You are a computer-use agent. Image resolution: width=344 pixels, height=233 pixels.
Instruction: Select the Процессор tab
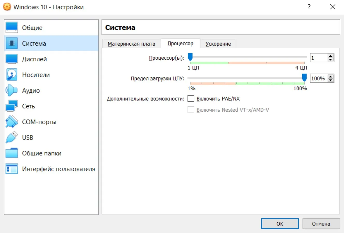coord(180,43)
